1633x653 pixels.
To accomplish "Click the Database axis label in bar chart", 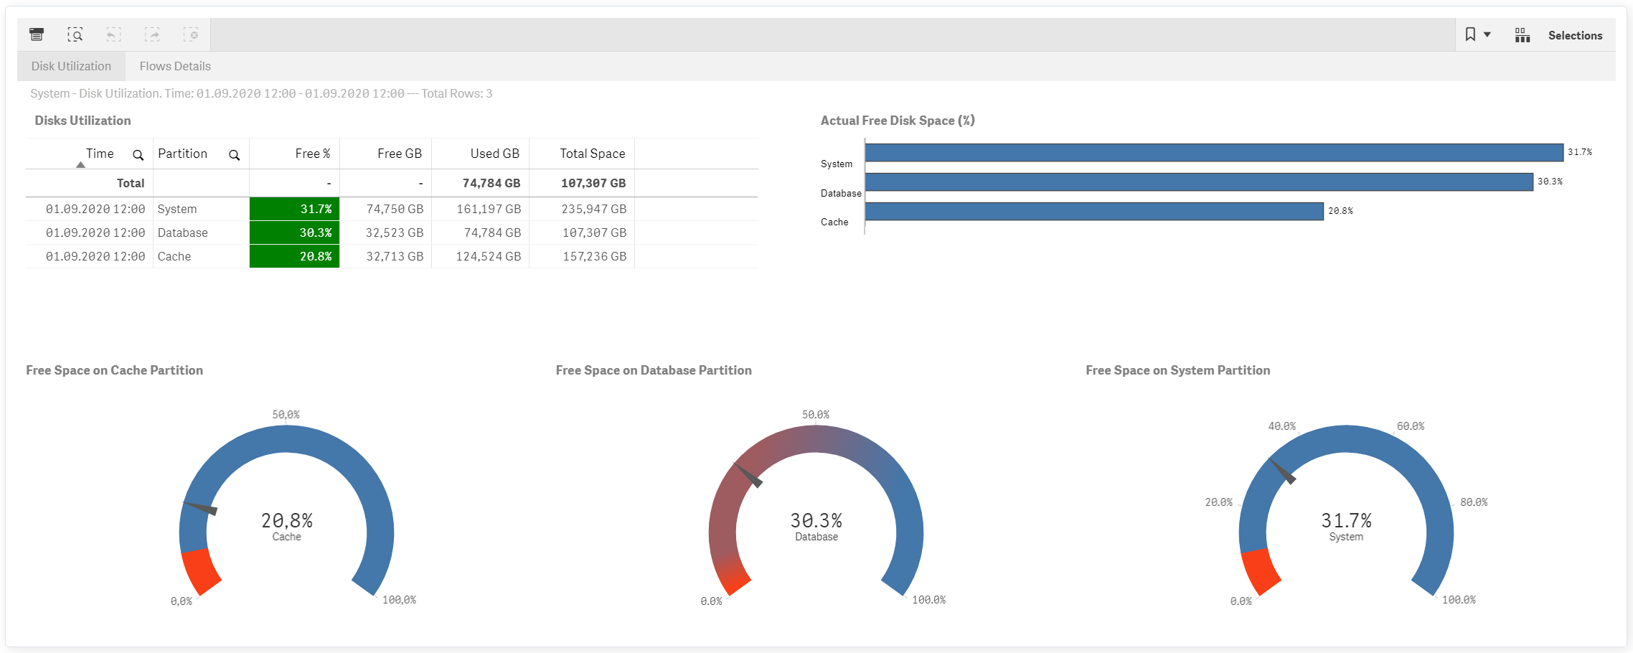I will (x=841, y=193).
